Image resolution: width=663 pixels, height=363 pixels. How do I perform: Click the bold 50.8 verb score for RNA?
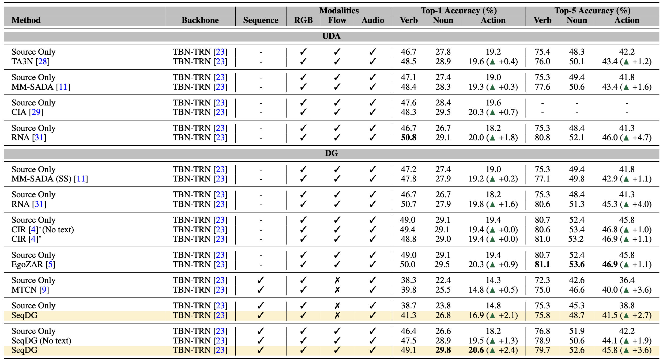click(409, 138)
